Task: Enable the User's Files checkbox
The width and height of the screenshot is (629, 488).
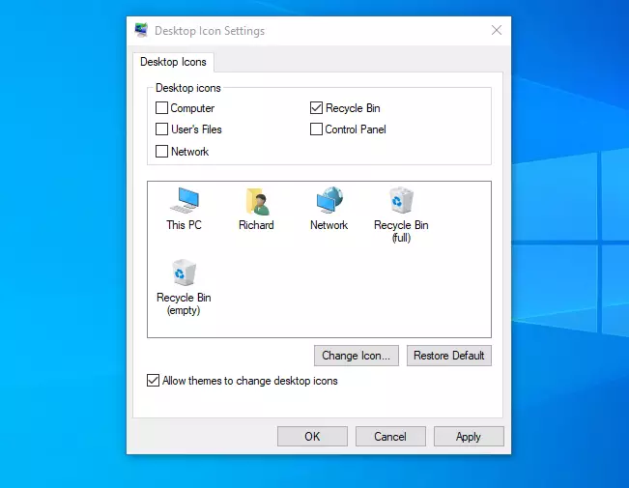Action: 161,129
